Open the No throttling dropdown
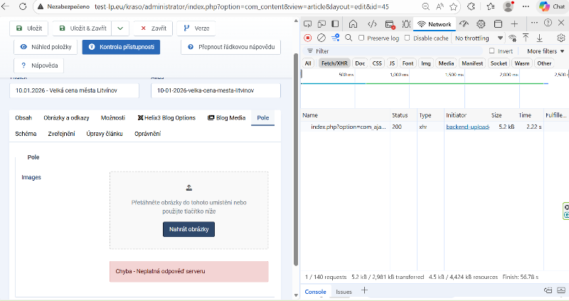The height and width of the screenshot is (301, 569). (x=479, y=38)
